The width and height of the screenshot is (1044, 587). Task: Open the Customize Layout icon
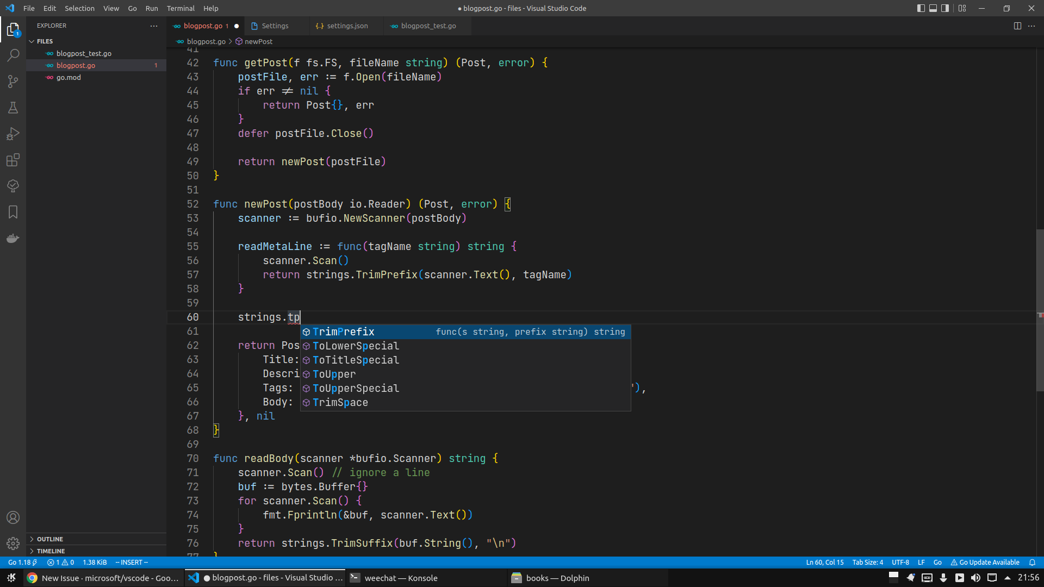click(x=962, y=8)
